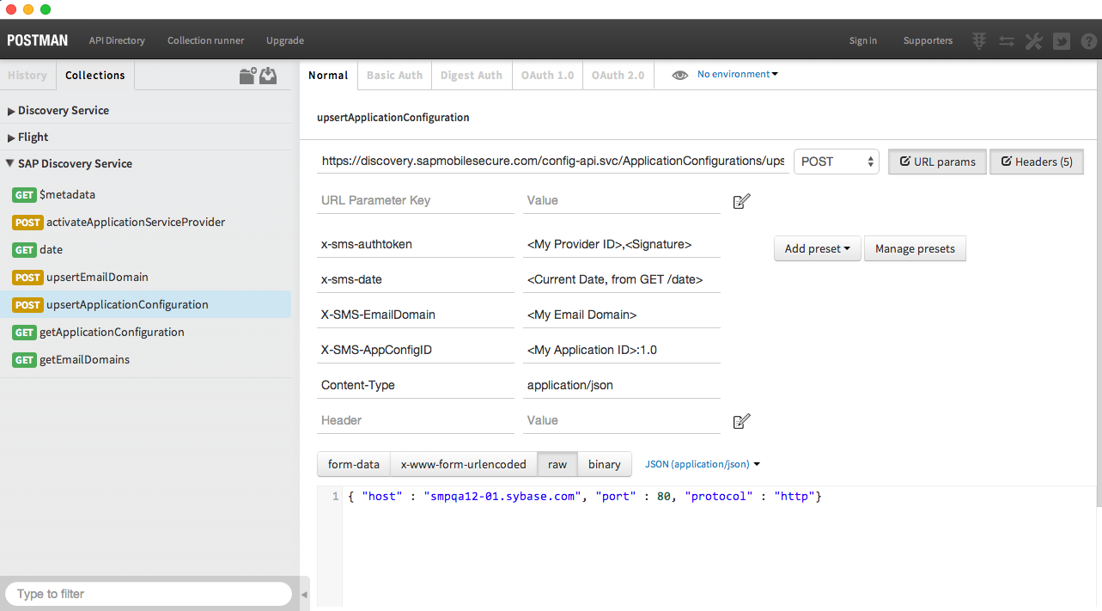
Task: Click the traffic light interceptor icon
Action: pyautogui.click(x=979, y=40)
